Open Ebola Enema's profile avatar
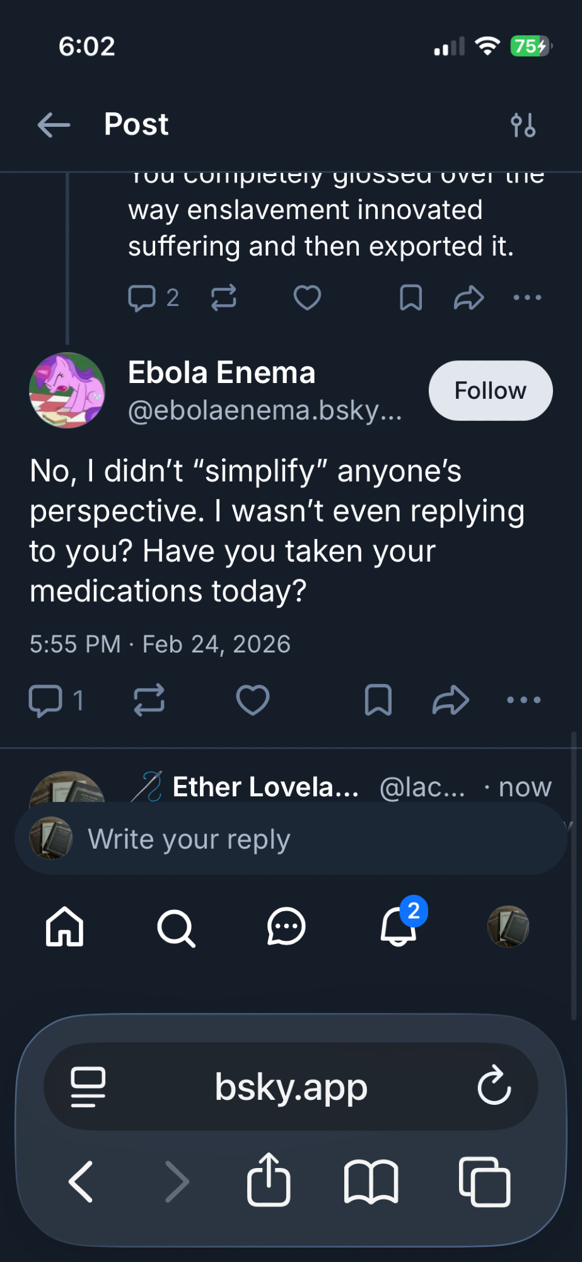This screenshot has width=582, height=1262. click(67, 391)
